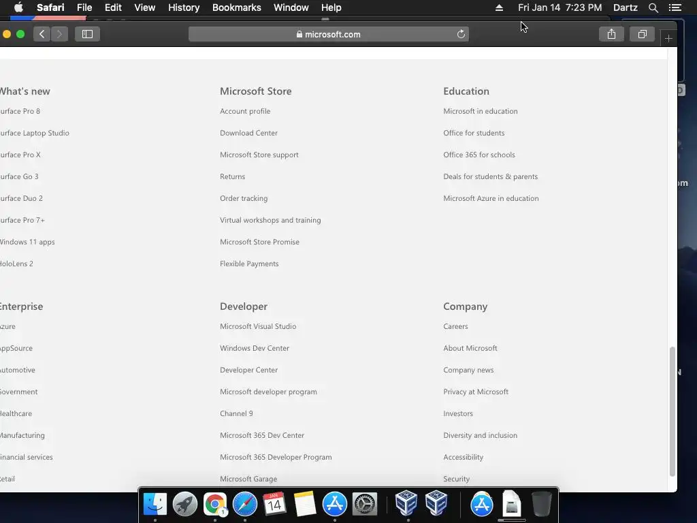Launch Launchpad rocket from the Dock
Image resolution: width=697 pixels, height=523 pixels.
point(185,504)
